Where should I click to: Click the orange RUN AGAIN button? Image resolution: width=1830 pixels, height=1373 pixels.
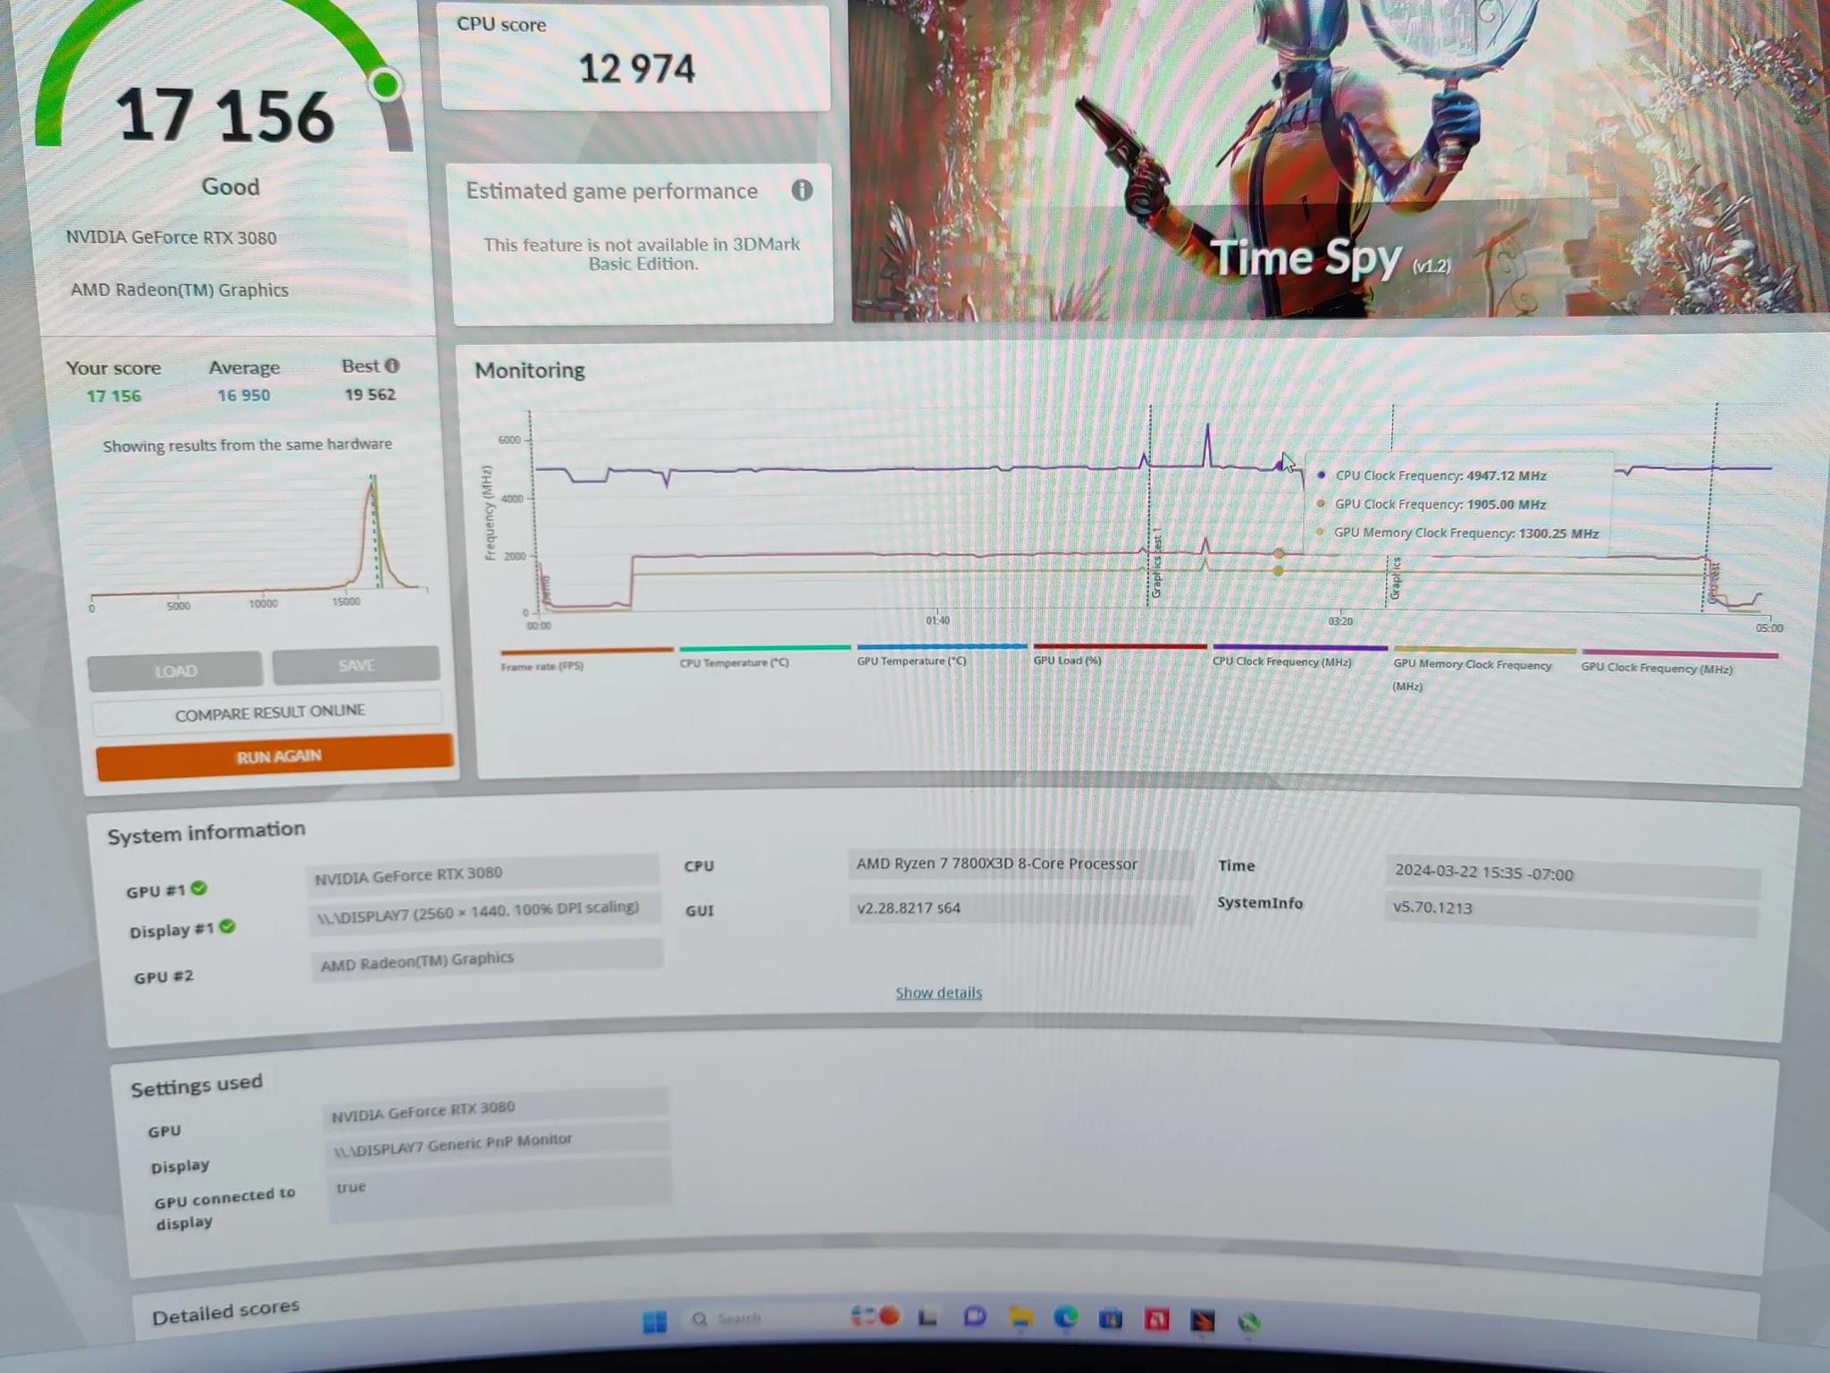(275, 756)
